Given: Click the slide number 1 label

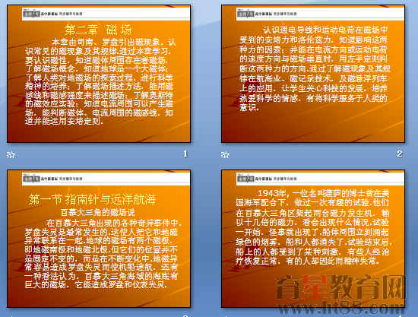Looking at the screenshot, I should point(185,154).
